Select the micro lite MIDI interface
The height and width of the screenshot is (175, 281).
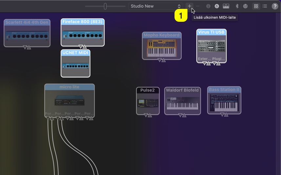(x=70, y=100)
